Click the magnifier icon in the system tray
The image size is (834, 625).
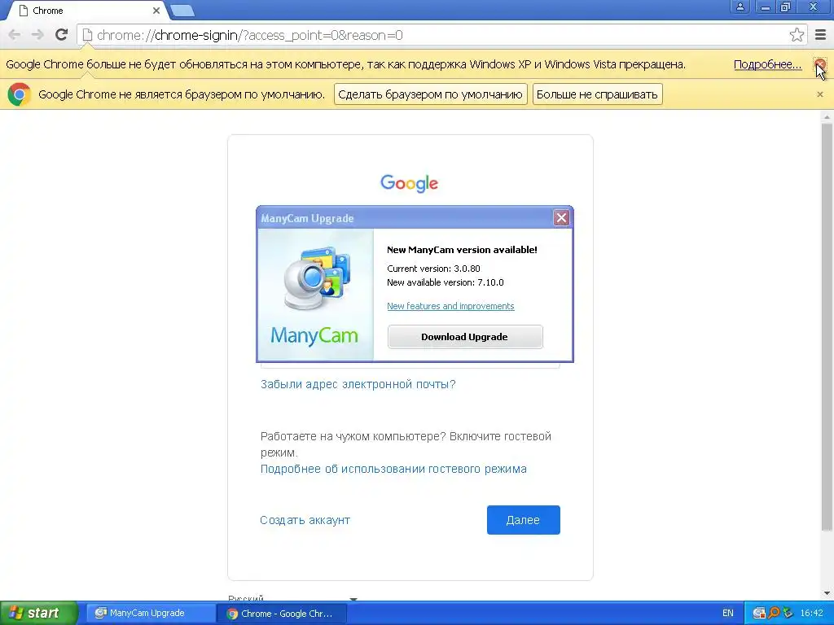click(774, 614)
